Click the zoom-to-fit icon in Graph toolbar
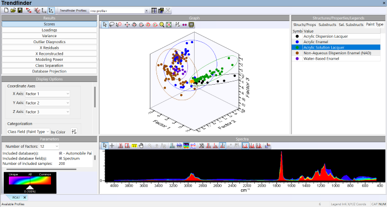The height and width of the screenshot is (207, 387). (x=169, y=25)
